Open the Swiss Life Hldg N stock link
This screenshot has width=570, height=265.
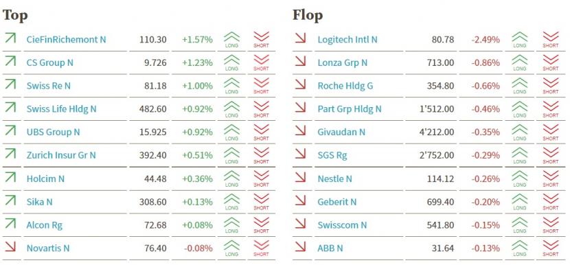coord(61,108)
